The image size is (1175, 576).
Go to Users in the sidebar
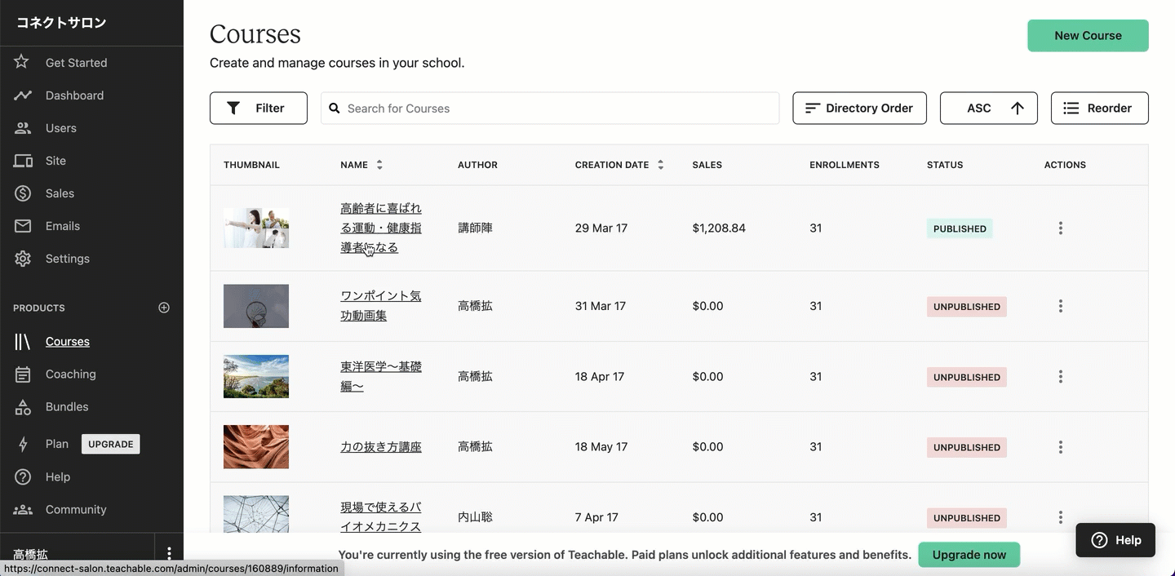click(60, 128)
